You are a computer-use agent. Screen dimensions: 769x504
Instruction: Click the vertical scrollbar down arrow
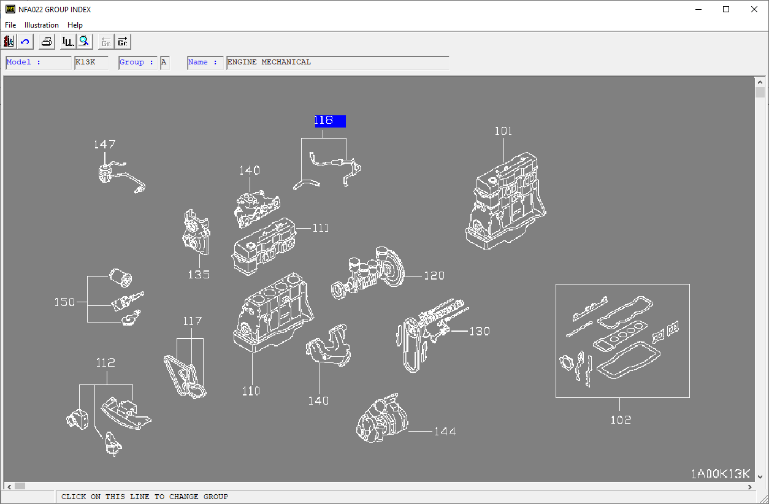pos(760,476)
